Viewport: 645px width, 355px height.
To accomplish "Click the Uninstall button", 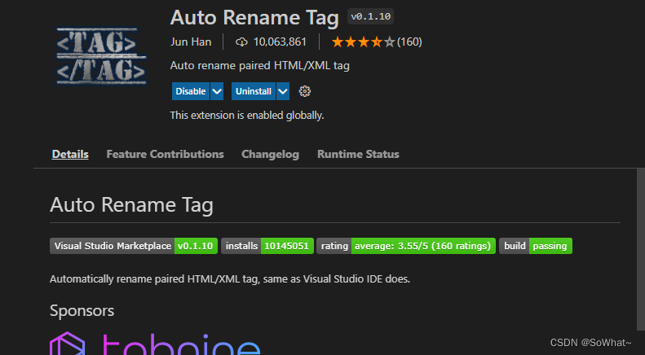I will pos(253,91).
